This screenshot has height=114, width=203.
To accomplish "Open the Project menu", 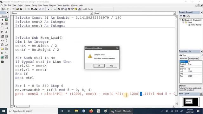I will pyautogui.click(x=20, y=5).
